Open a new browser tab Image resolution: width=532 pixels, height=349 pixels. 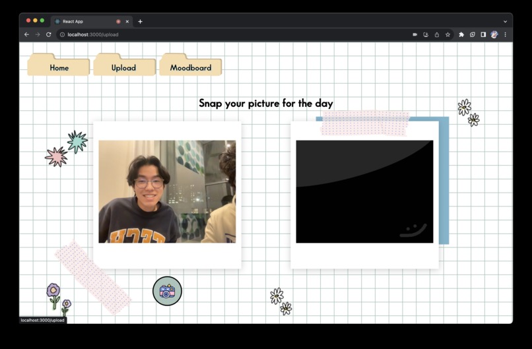[x=140, y=21]
